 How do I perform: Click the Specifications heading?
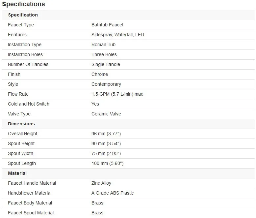coord(23,4)
